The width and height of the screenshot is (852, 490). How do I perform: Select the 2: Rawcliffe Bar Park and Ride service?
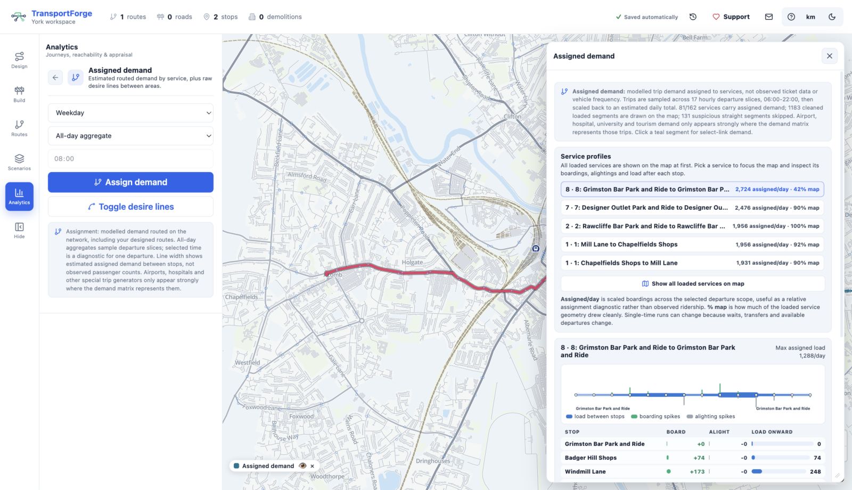pyautogui.click(x=692, y=226)
